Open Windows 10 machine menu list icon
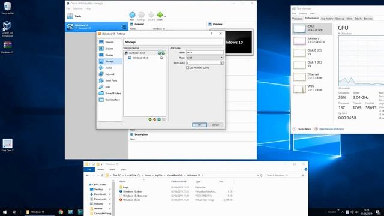 [124, 26]
